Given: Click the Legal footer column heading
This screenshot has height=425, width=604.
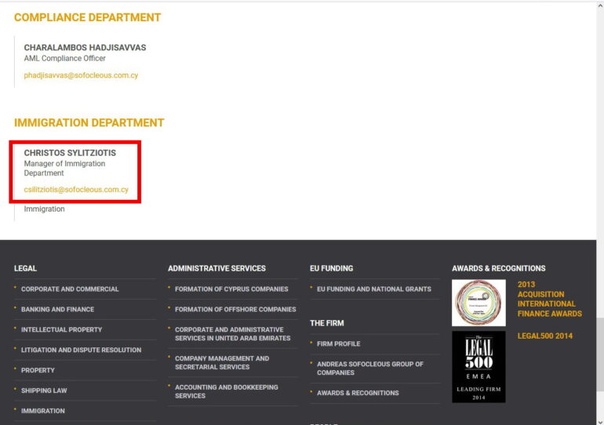Looking at the screenshot, I should pos(25,269).
